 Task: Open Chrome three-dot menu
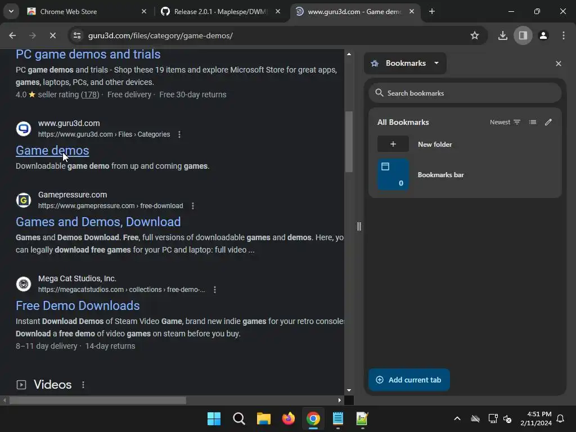(x=564, y=35)
